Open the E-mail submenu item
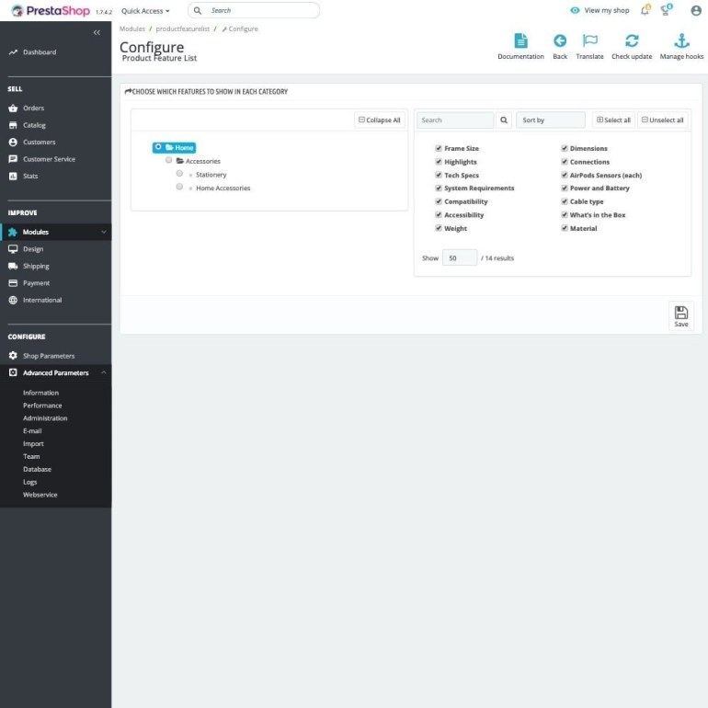The width and height of the screenshot is (708, 708). pos(32,430)
